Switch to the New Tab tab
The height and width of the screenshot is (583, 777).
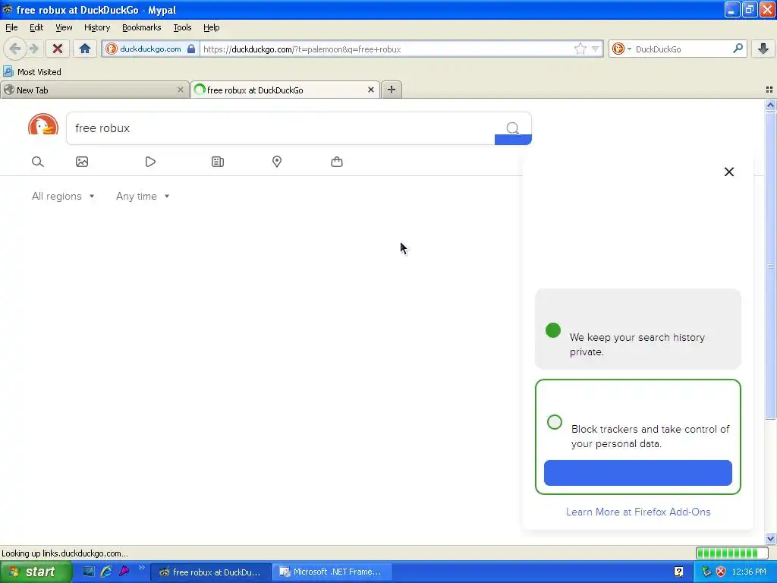coord(94,90)
